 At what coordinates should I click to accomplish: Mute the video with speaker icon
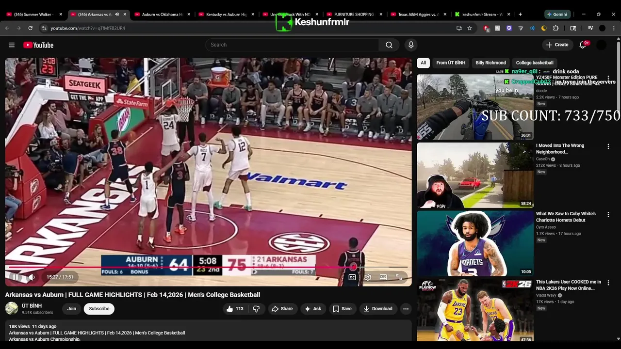pyautogui.click(x=32, y=277)
